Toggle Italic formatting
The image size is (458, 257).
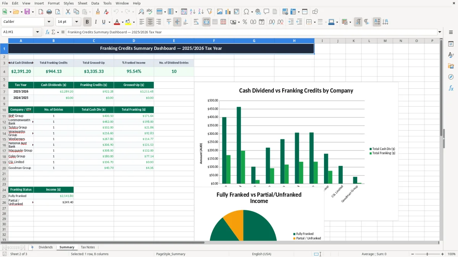(x=96, y=22)
